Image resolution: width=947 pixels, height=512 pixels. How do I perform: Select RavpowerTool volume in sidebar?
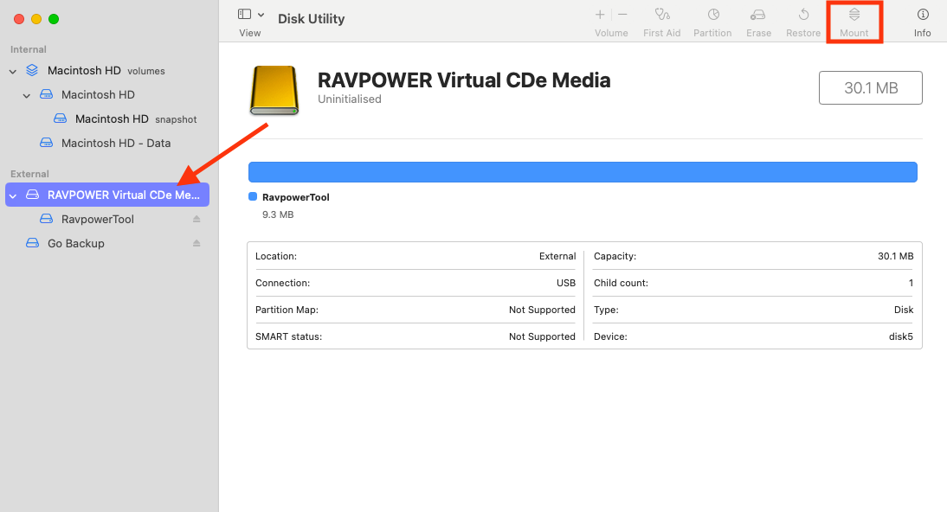(x=97, y=220)
